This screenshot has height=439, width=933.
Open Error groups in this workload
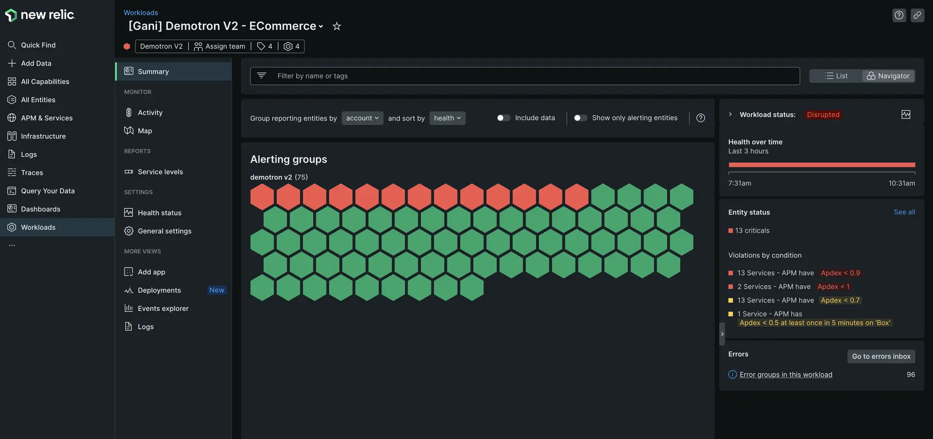(786, 375)
